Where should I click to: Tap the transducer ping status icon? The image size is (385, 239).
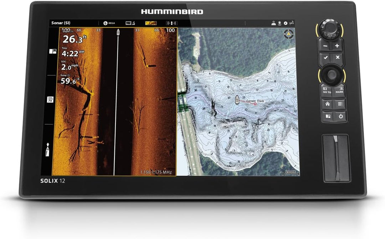(x=171, y=23)
